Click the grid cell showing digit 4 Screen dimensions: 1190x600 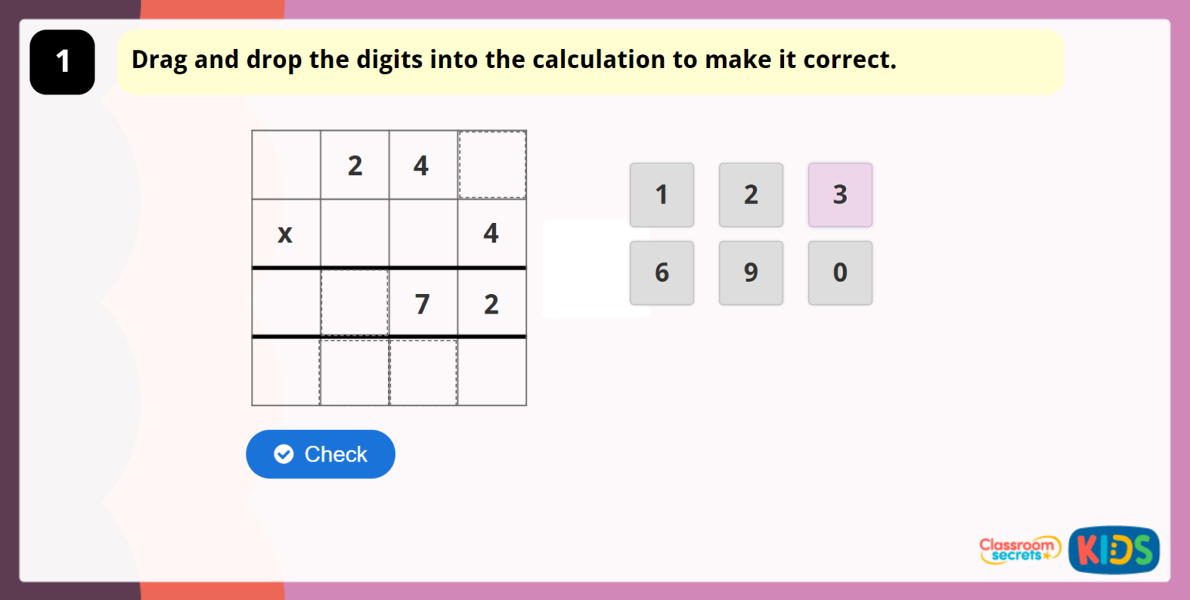(423, 164)
